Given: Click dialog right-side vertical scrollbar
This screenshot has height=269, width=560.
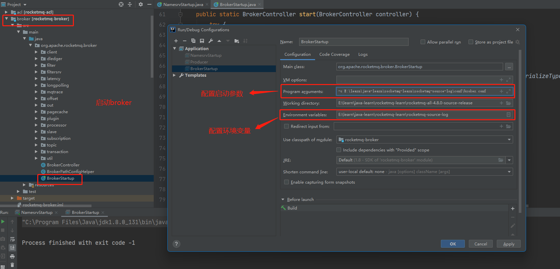Looking at the screenshot, I should 520,131.
